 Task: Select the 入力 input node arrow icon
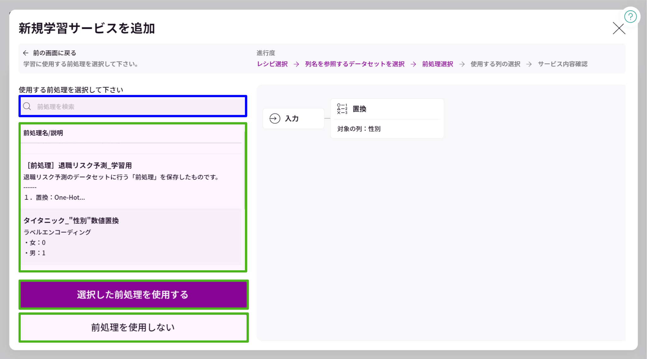pyautogui.click(x=275, y=118)
